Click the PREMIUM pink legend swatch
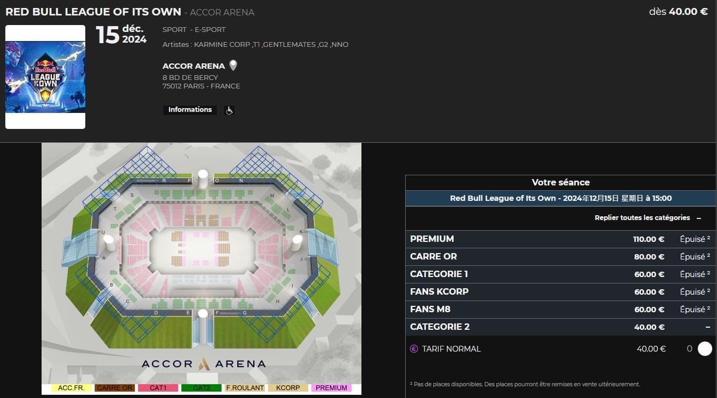The width and height of the screenshot is (717, 398). (331, 388)
